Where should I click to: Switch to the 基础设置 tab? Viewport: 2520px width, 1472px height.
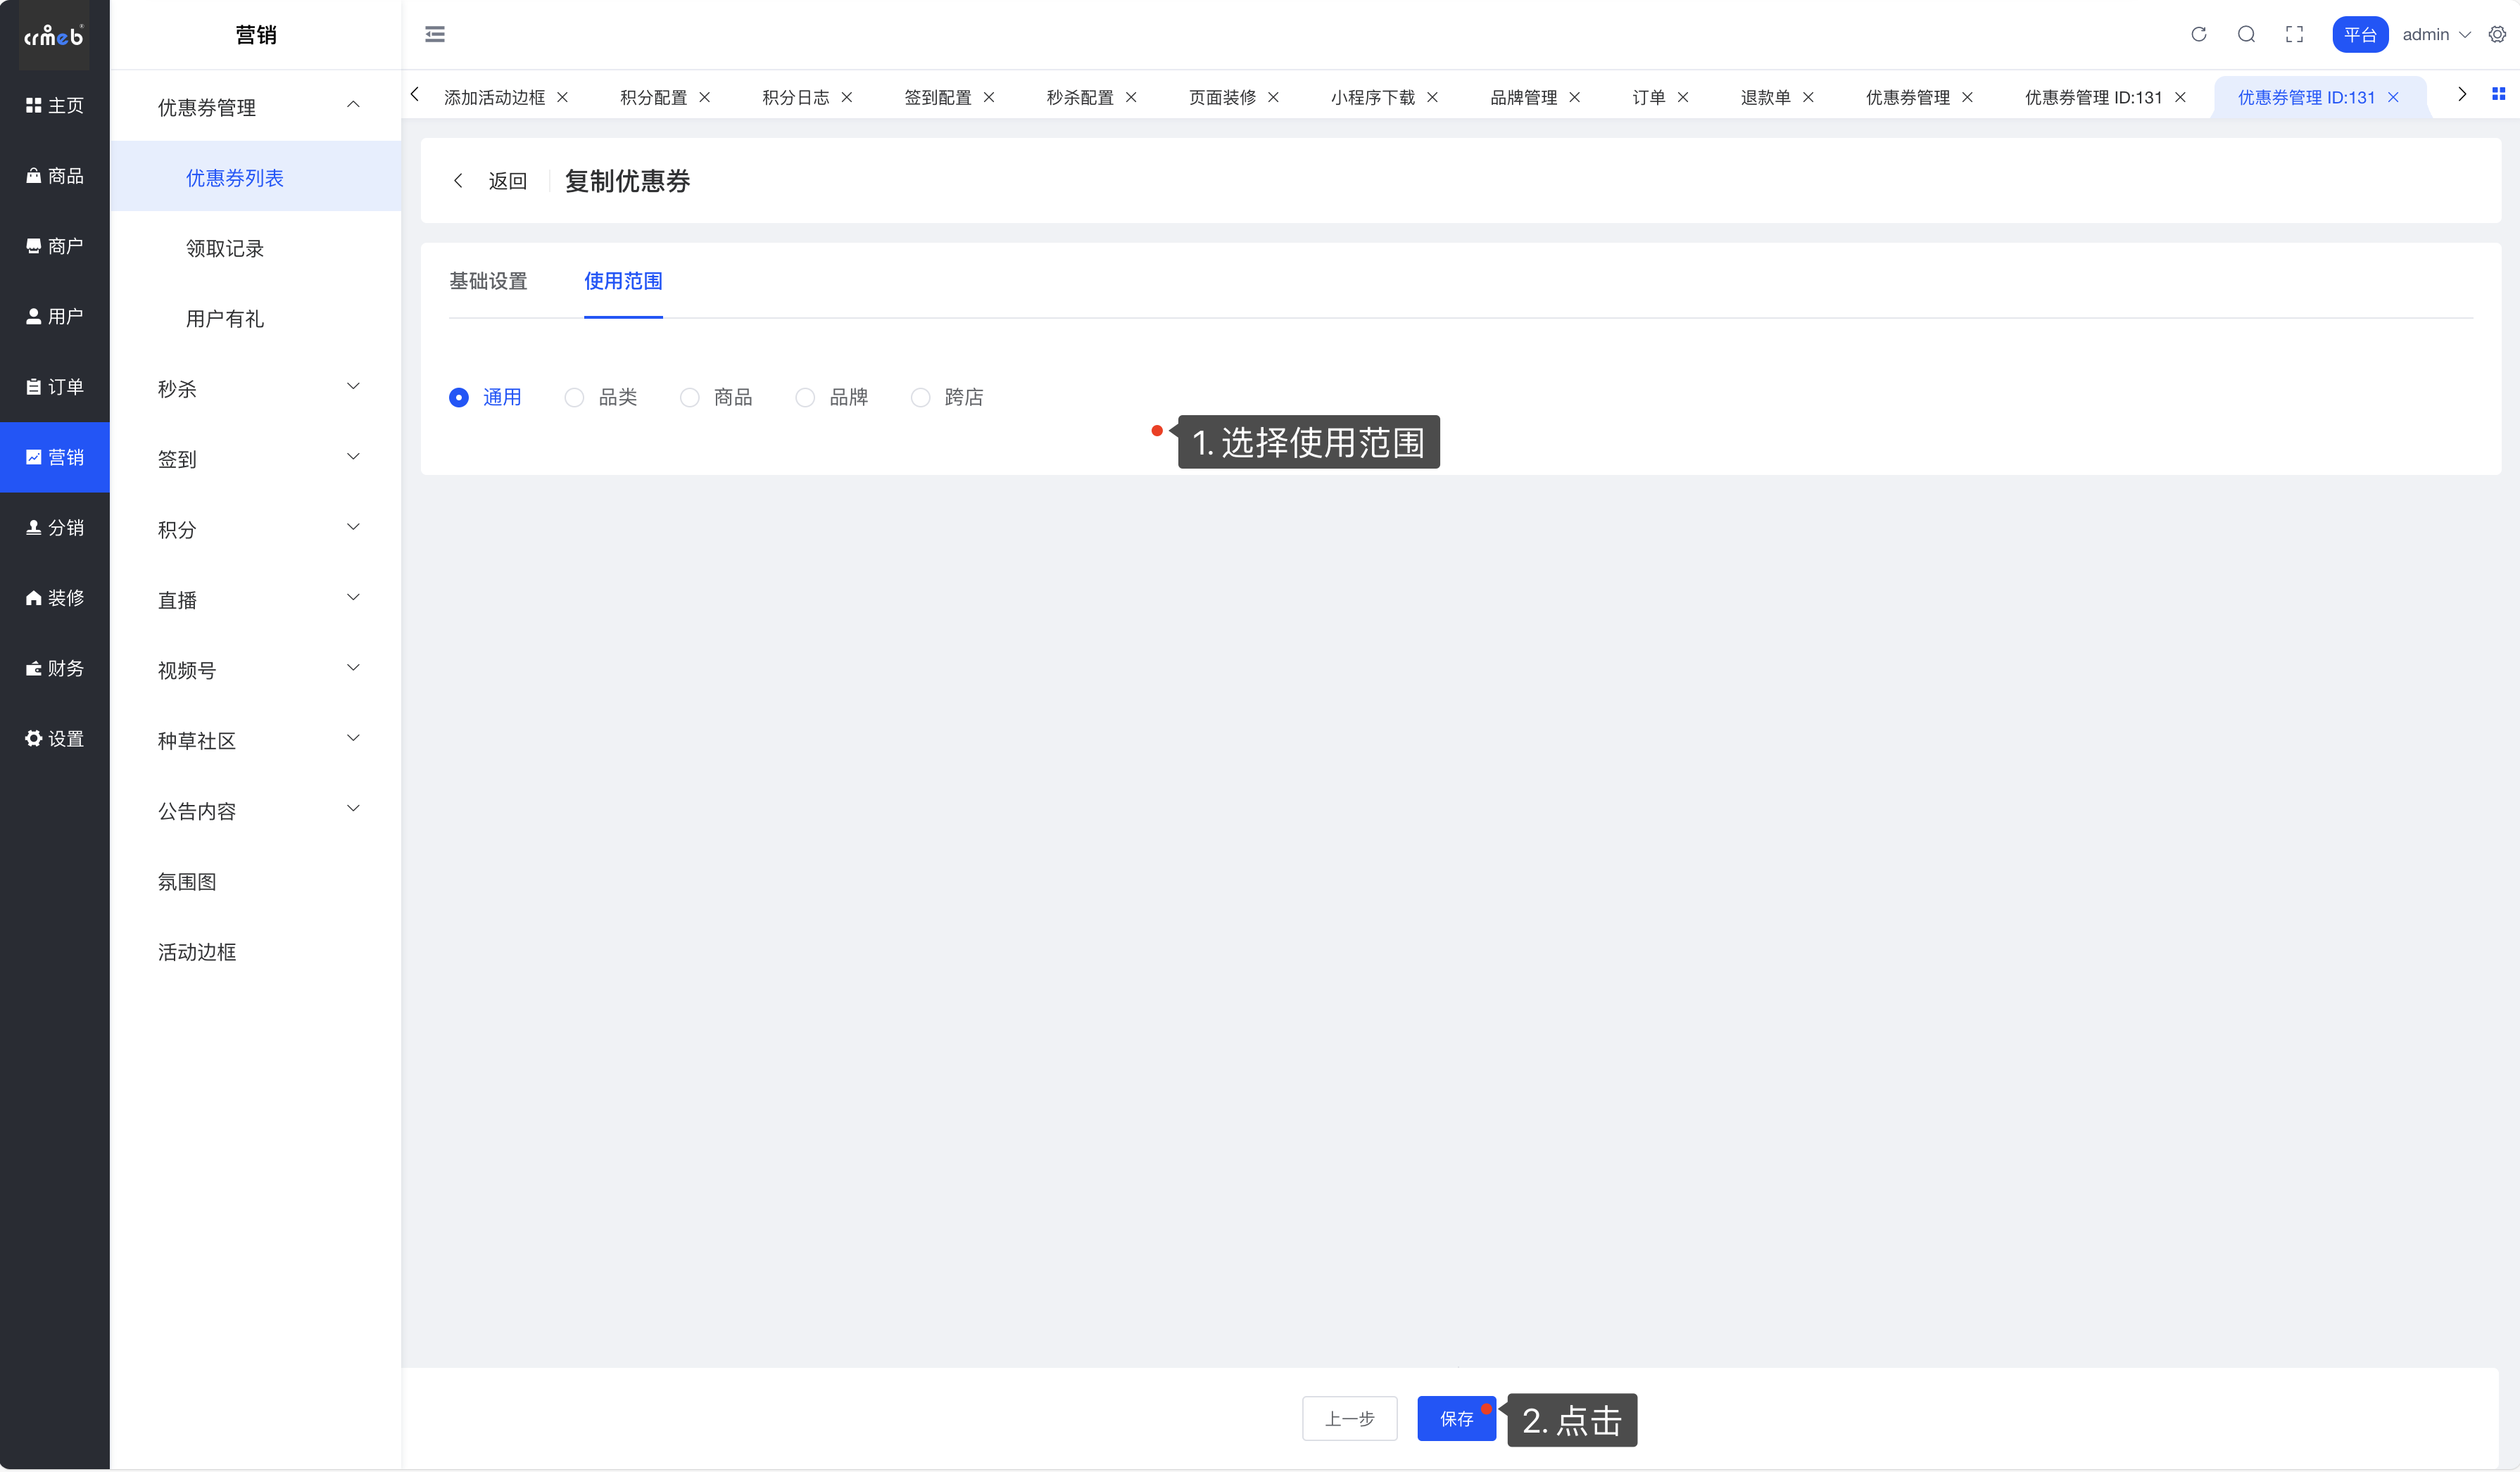click(x=489, y=281)
